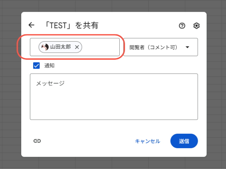Uncheck the 通知 checkbox
The height and width of the screenshot is (169, 226).
point(36,65)
